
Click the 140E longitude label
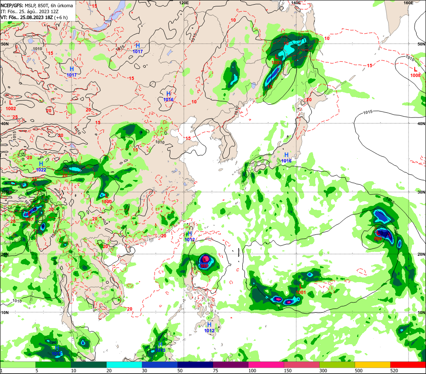pos(296,3)
